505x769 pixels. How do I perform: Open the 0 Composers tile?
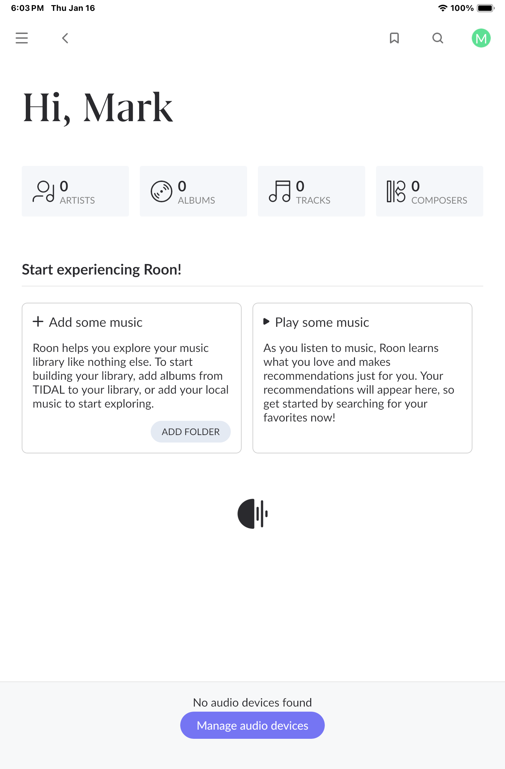point(430,191)
